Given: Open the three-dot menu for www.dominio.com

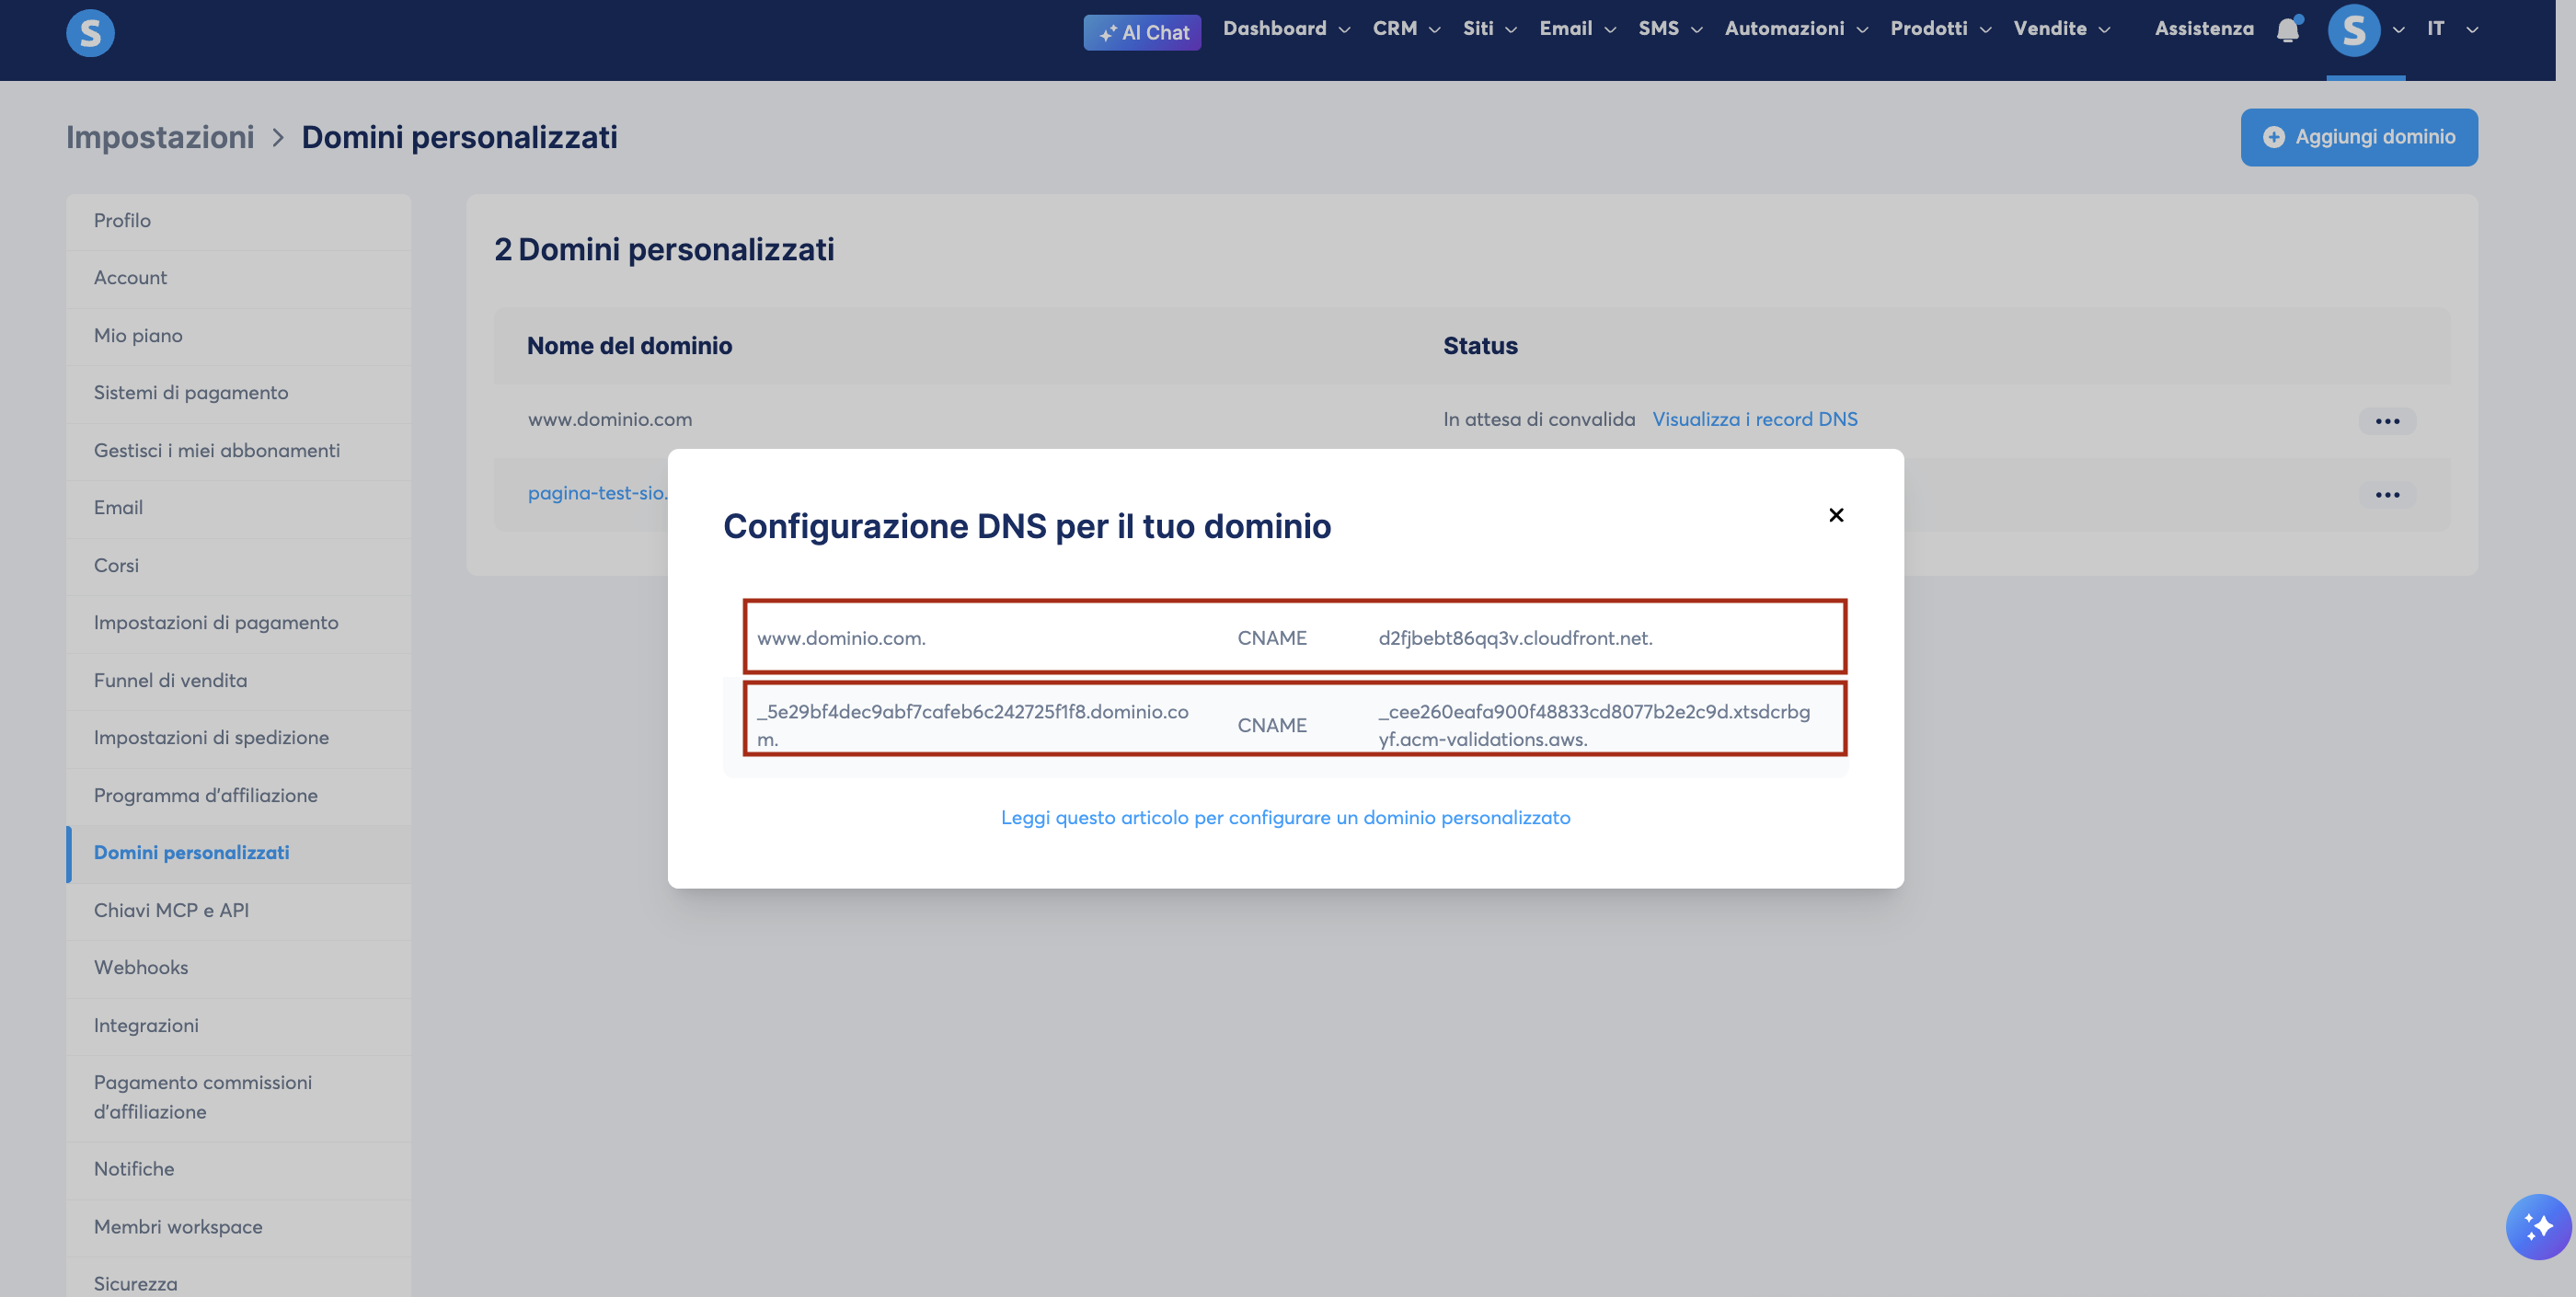Looking at the screenshot, I should [x=2387, y=421].
